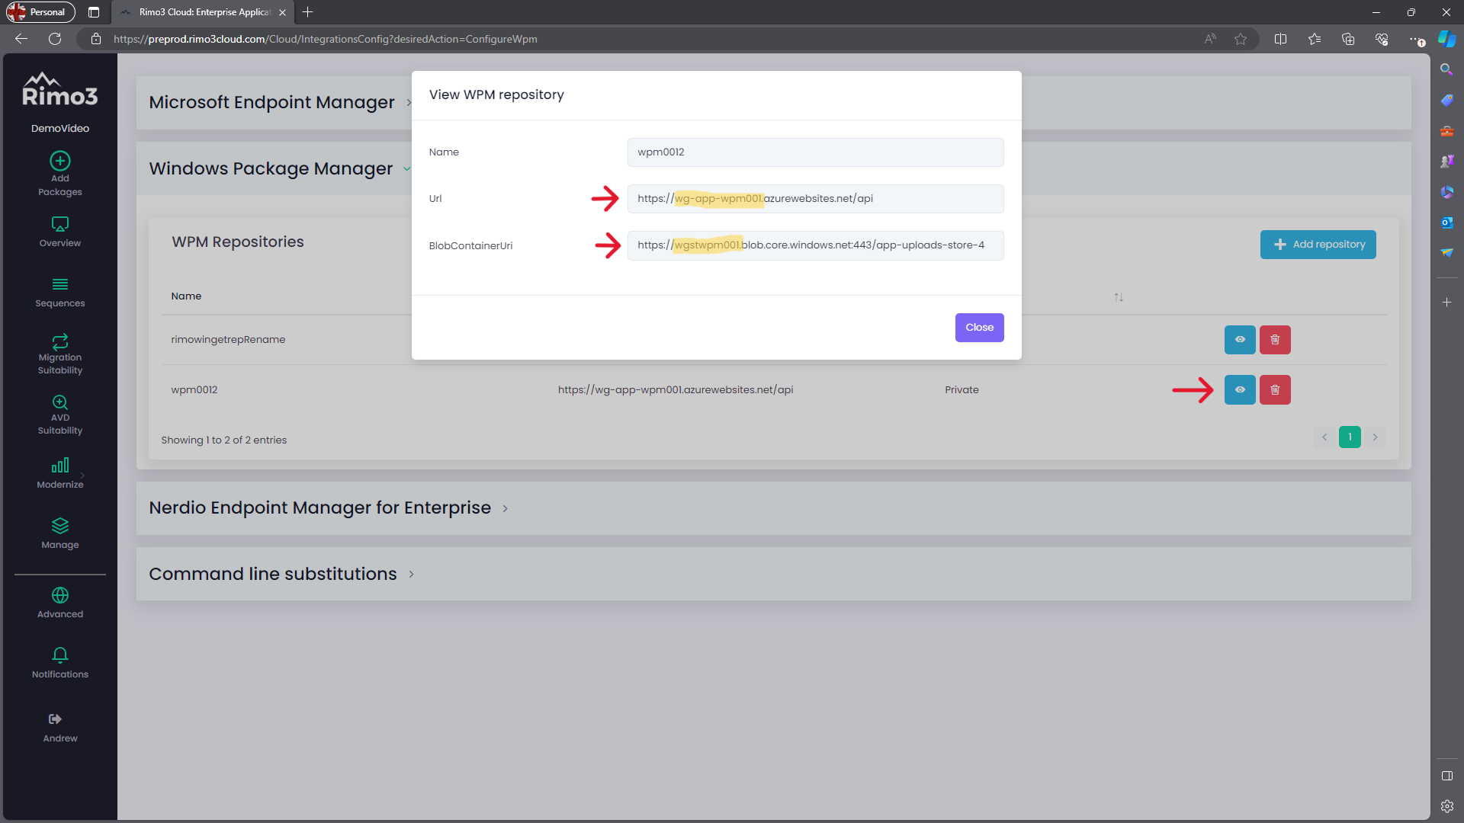This screenshot has height=823, width=1464.
Task: Select the Rimo3 Cloud browser tab
Action: (x=204, y=12)
